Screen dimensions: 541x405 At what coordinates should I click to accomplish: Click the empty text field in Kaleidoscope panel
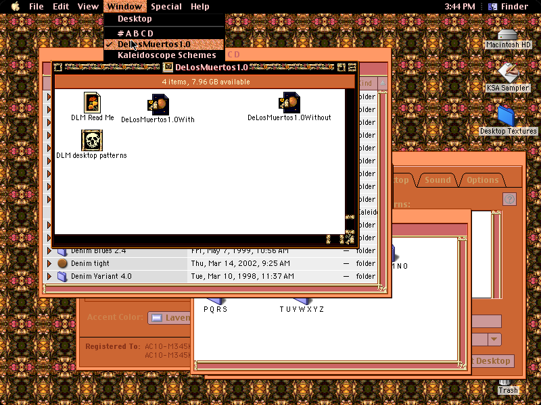click(x=486, y=321)
